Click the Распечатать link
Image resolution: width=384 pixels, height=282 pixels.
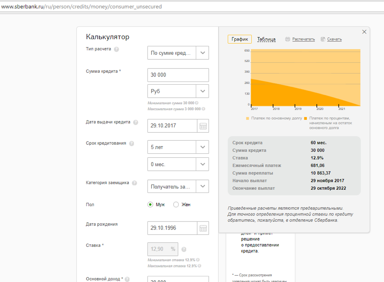pos(303,39)
